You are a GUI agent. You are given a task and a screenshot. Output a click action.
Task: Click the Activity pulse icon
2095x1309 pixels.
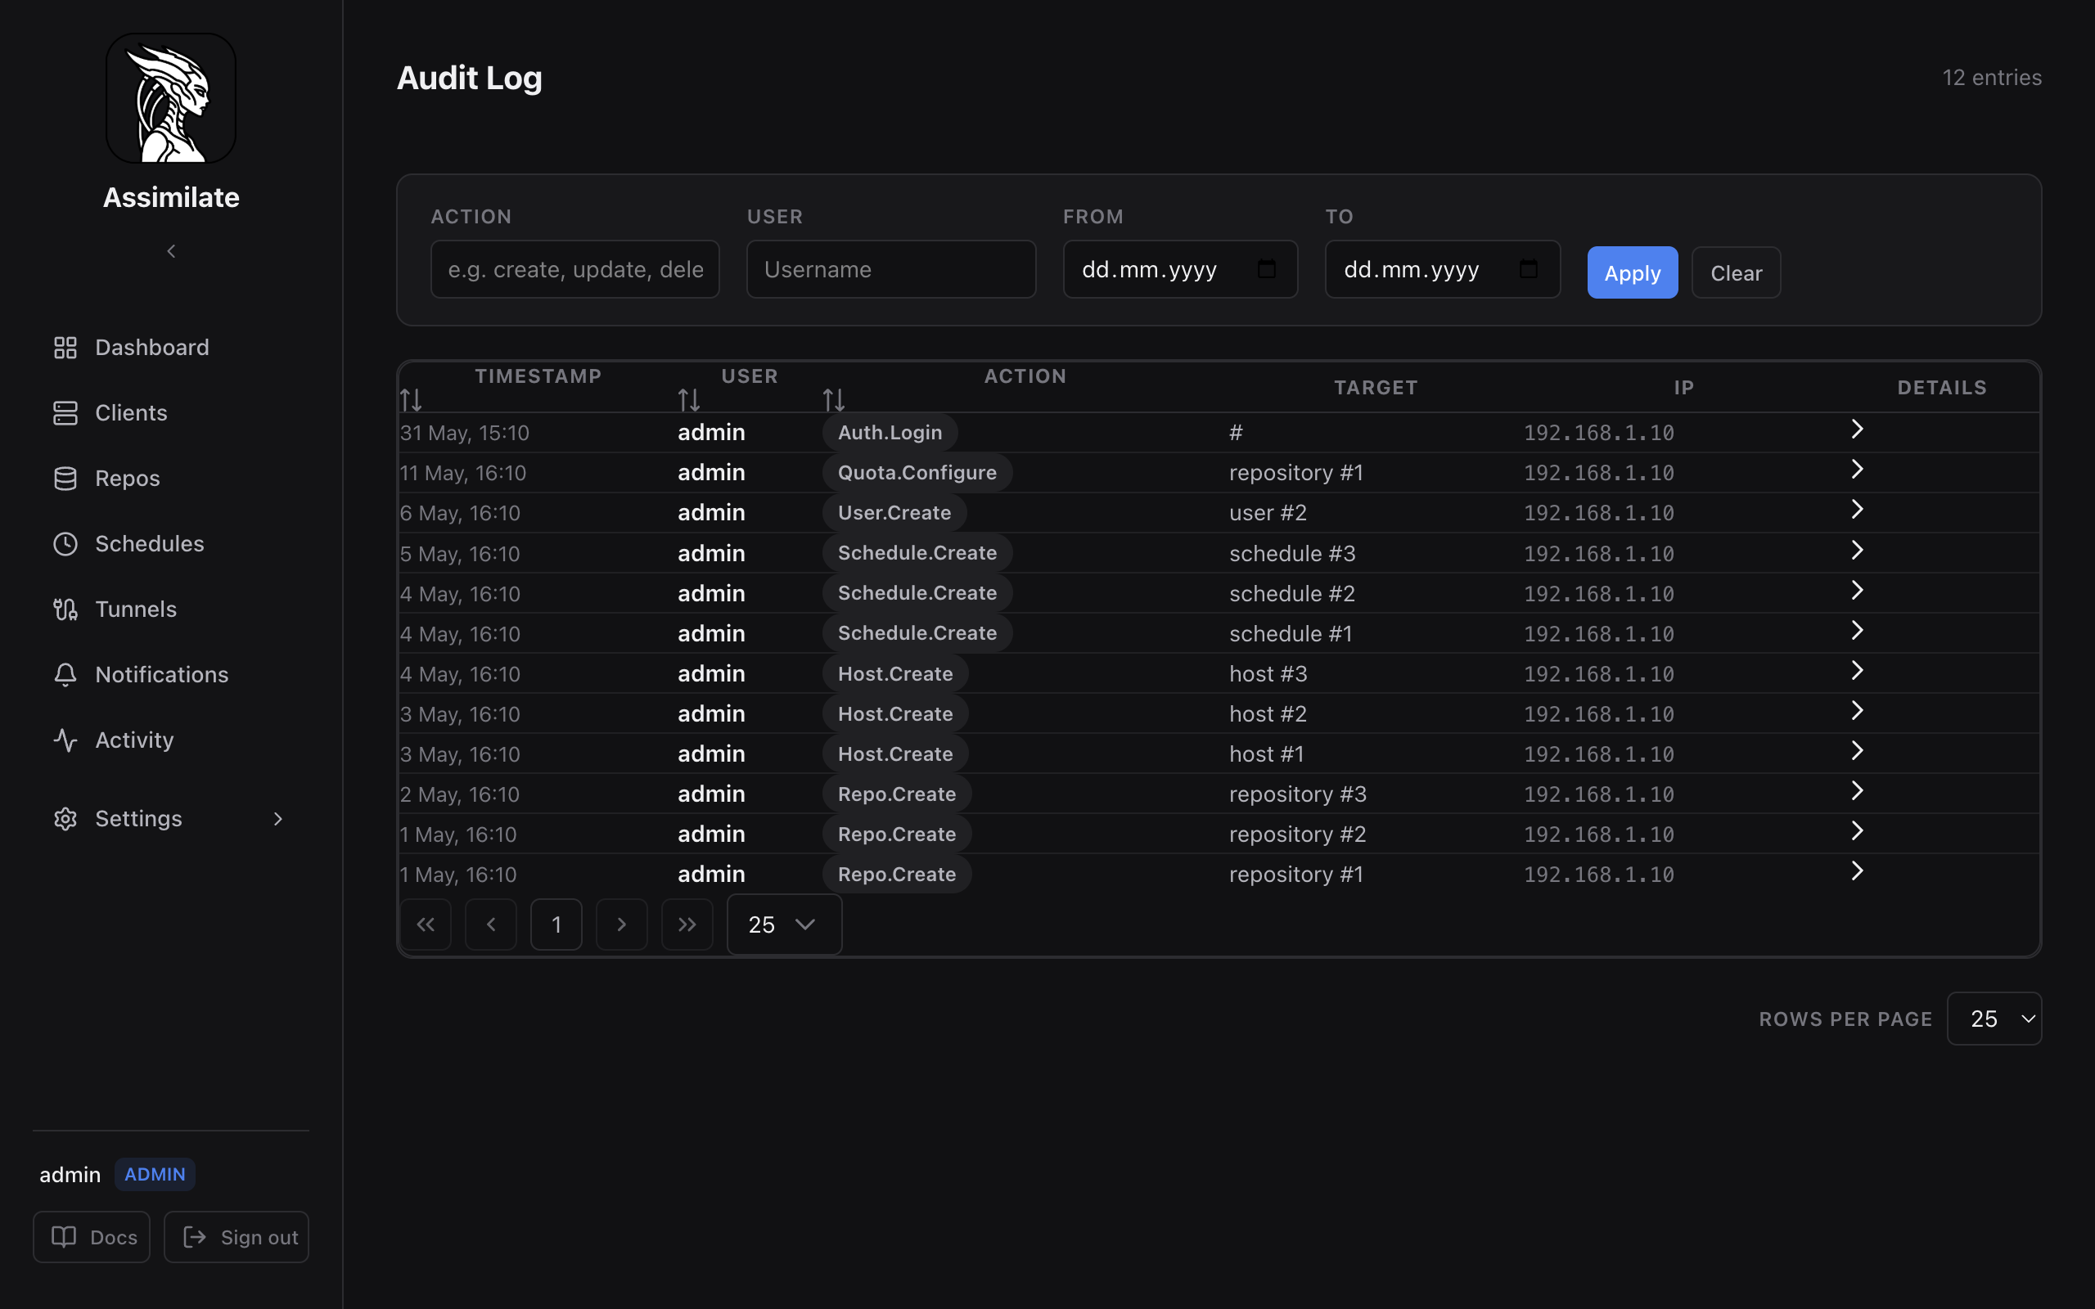pyautogui.click(x=65, y=740)
